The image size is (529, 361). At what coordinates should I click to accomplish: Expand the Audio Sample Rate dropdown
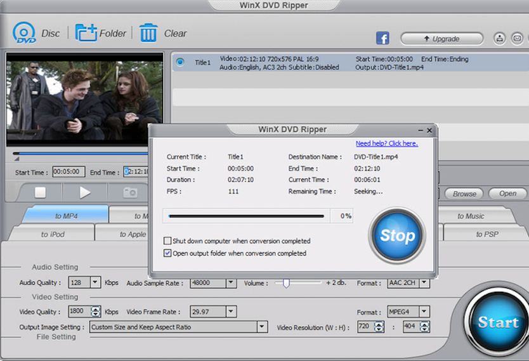tap(231, 282)
